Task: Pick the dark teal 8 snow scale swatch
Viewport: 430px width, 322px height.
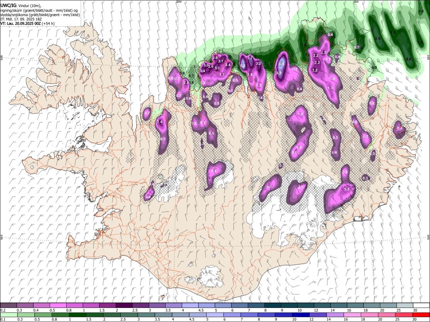Action: (272, 306)
